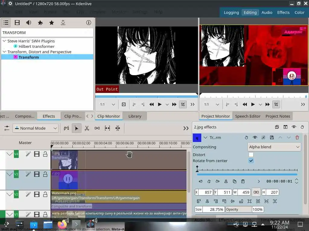Open Compositions tab

pyautogui.click(x=25, y=116)
